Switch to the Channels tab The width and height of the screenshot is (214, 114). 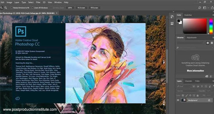tap(188, 81)
